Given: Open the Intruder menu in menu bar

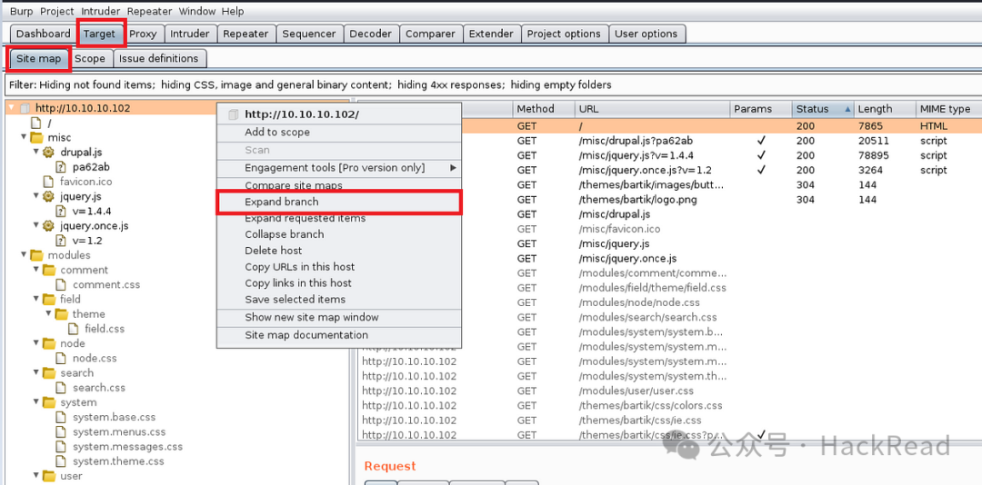Looking at the screenshot, I should pyautogui.click(x=100, y=11).
